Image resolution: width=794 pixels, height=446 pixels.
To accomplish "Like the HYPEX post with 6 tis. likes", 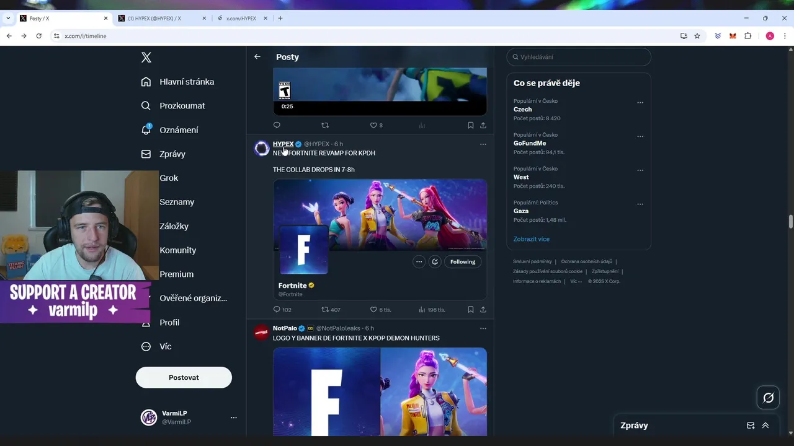I will click(x=380, y=310).
